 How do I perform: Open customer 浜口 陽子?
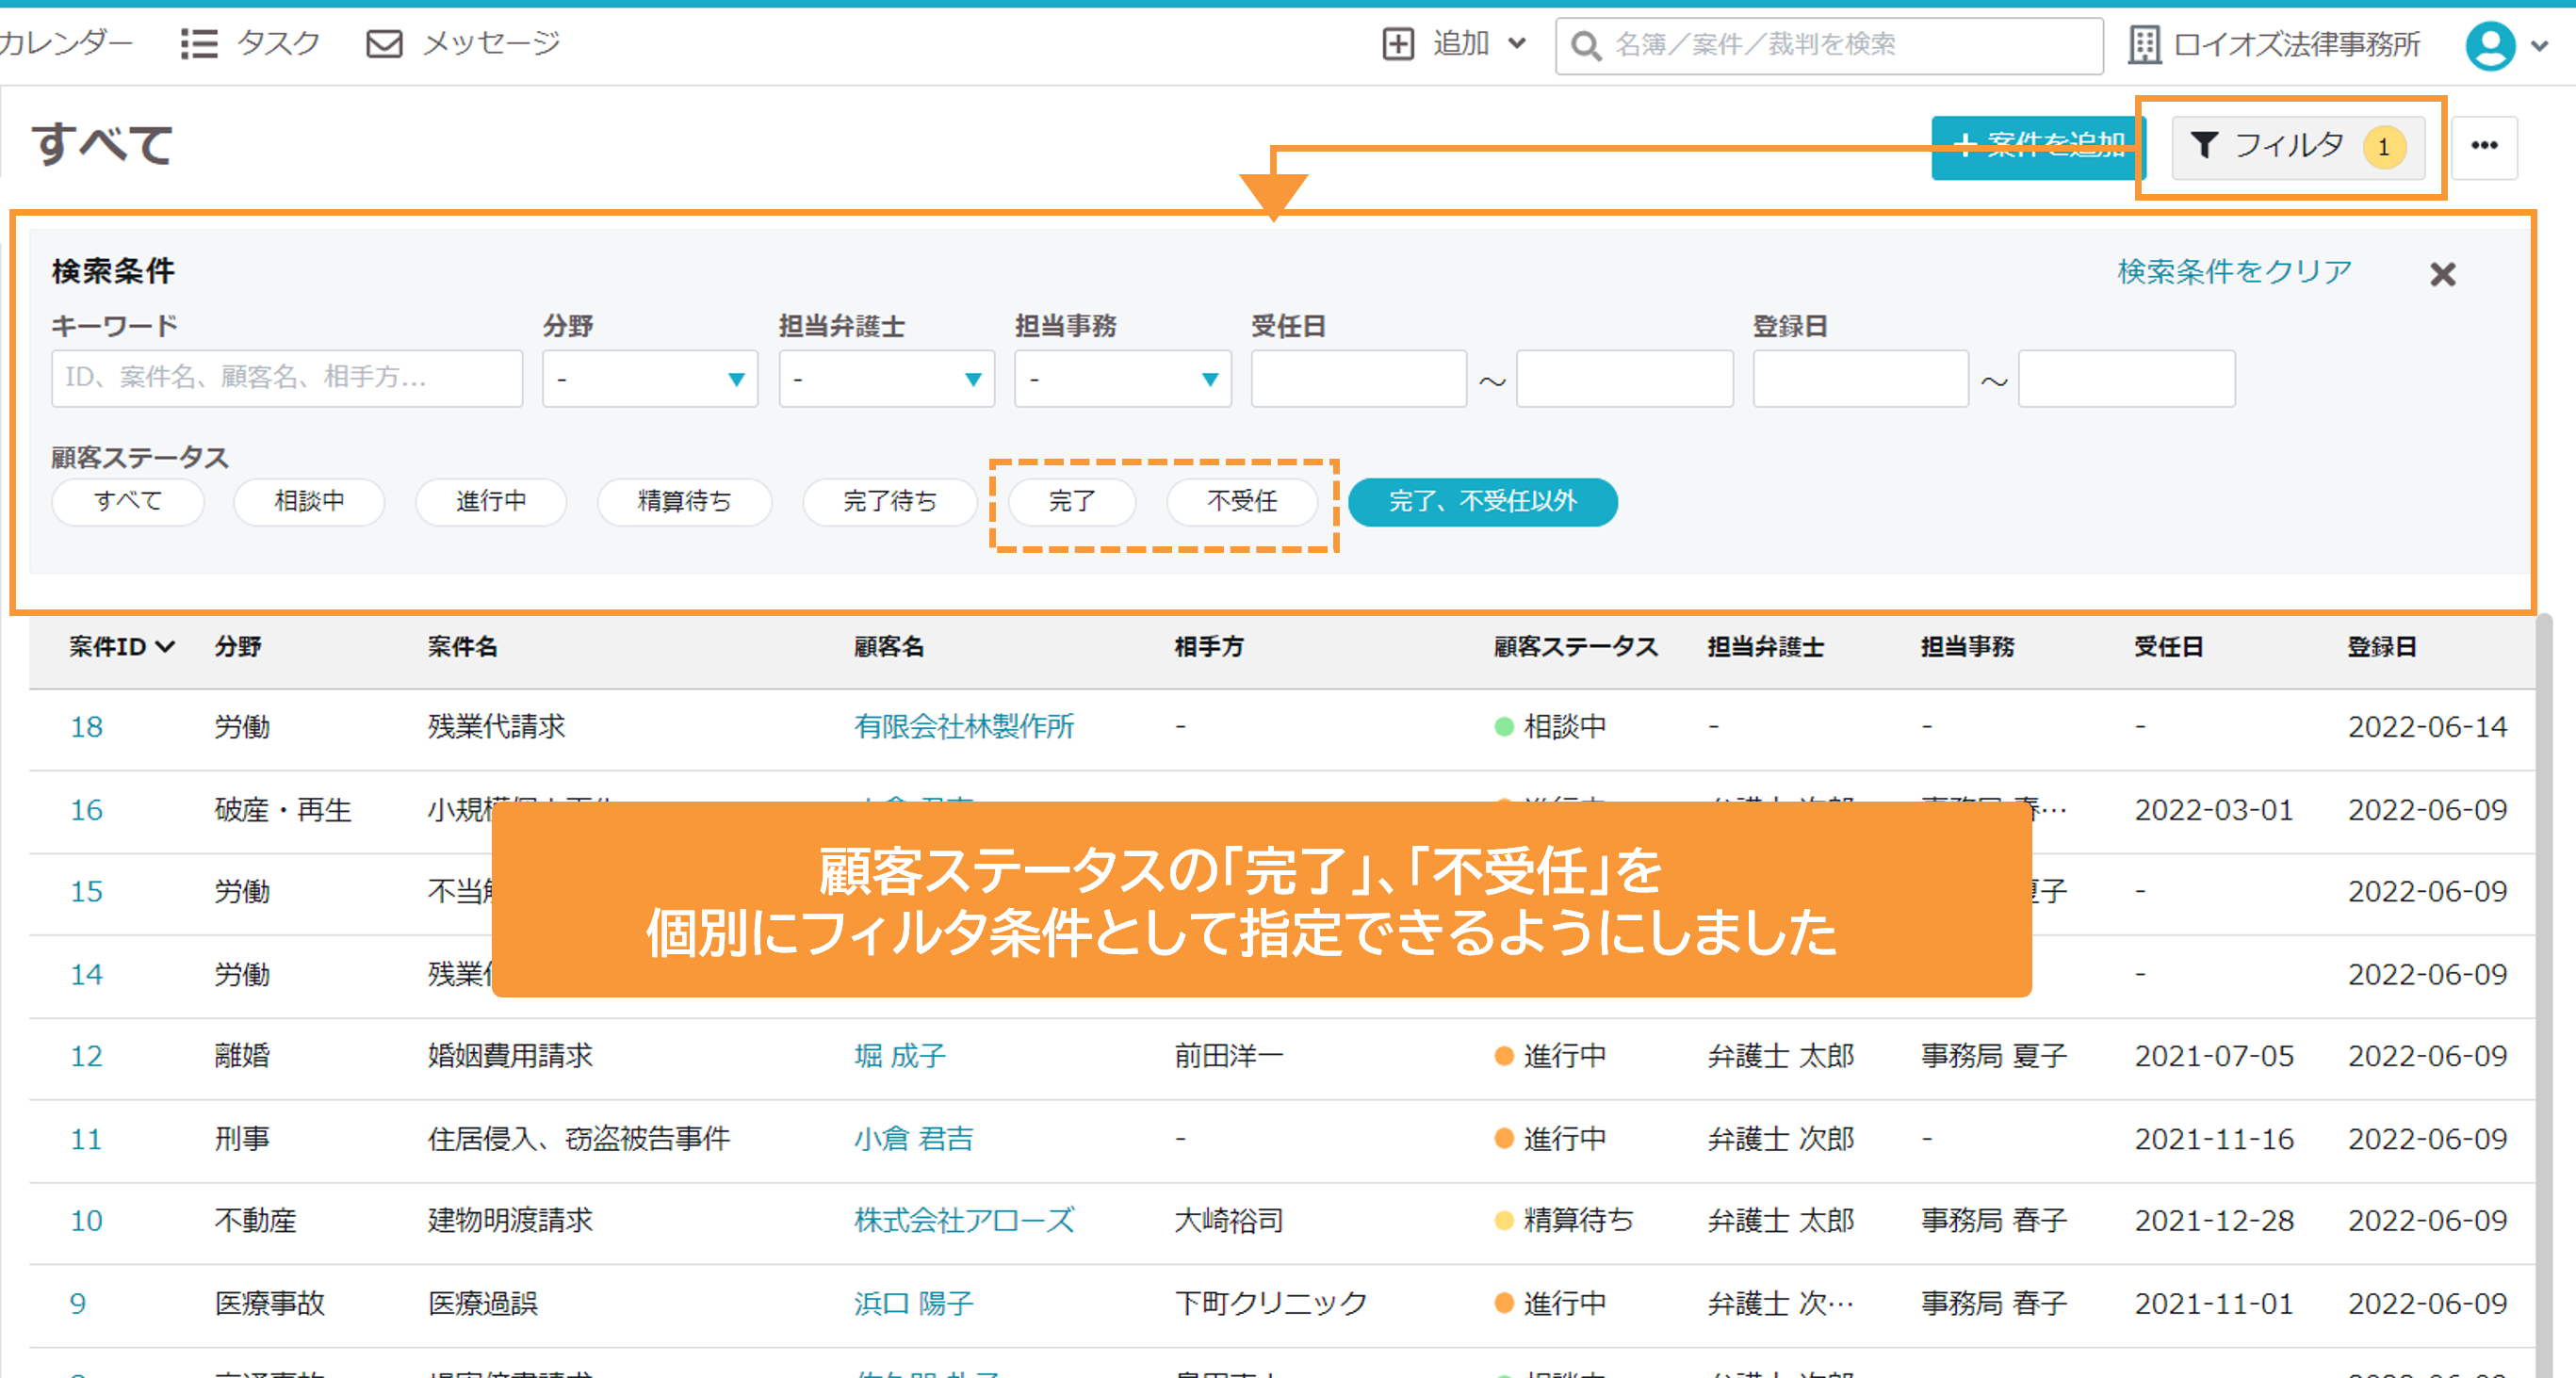pyautogui.click(x=914, y=1303)
